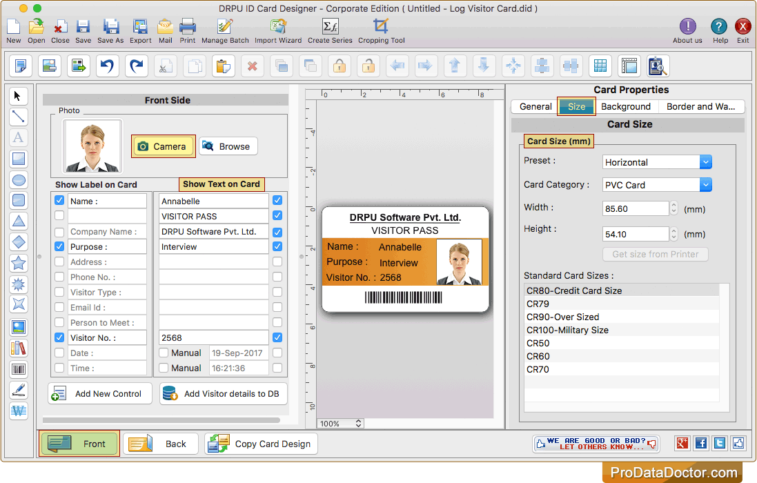Image resolution: width=757 pixels, height=483 pixels.
Task: Select the WordArt tool
Action: (x=19, y=411)
